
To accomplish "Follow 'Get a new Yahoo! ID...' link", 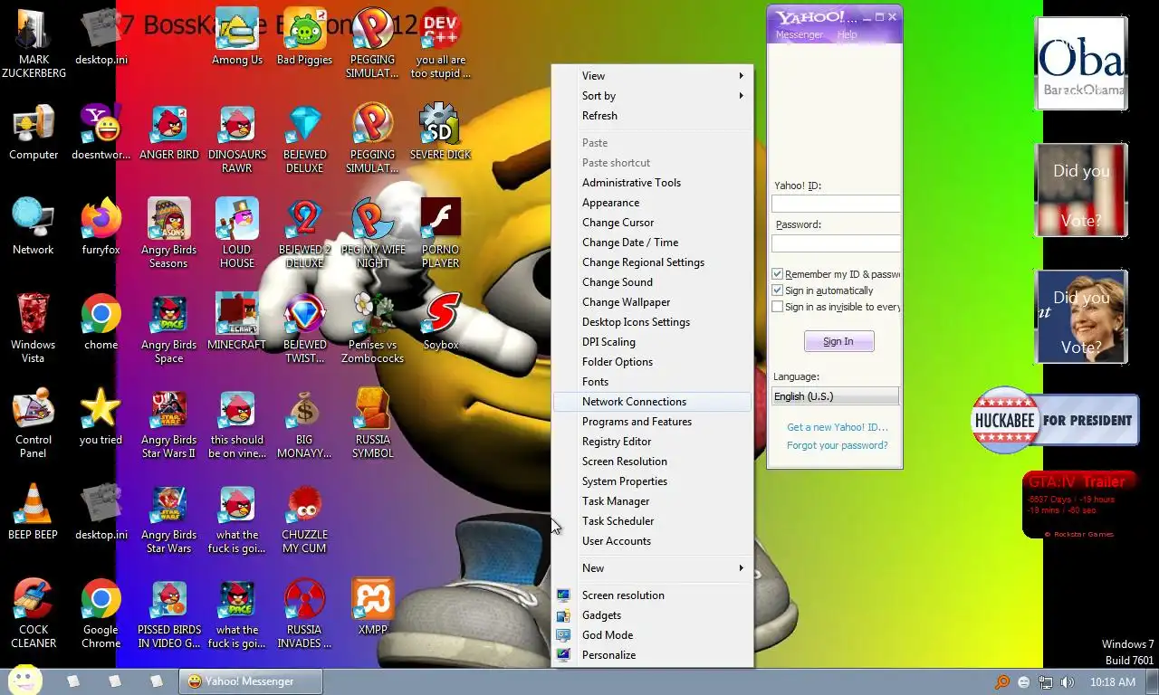I will [838, 427].
